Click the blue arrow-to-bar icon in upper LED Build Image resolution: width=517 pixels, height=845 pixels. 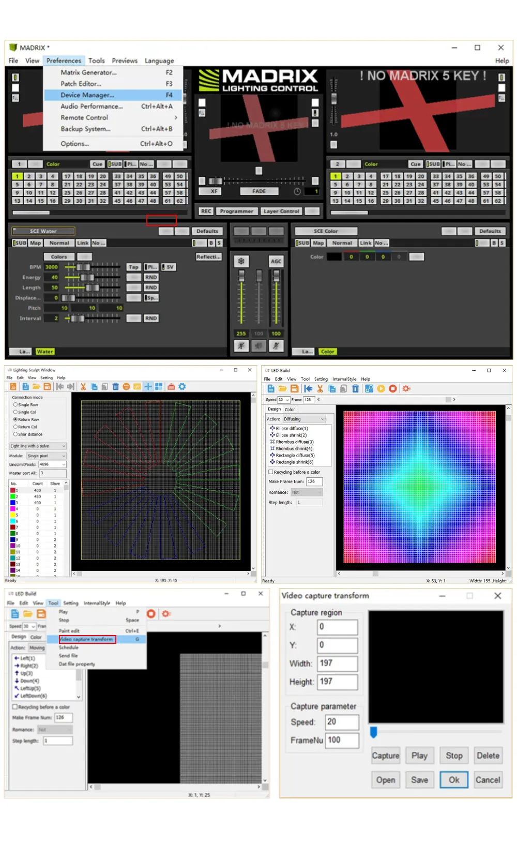[309, 388]
